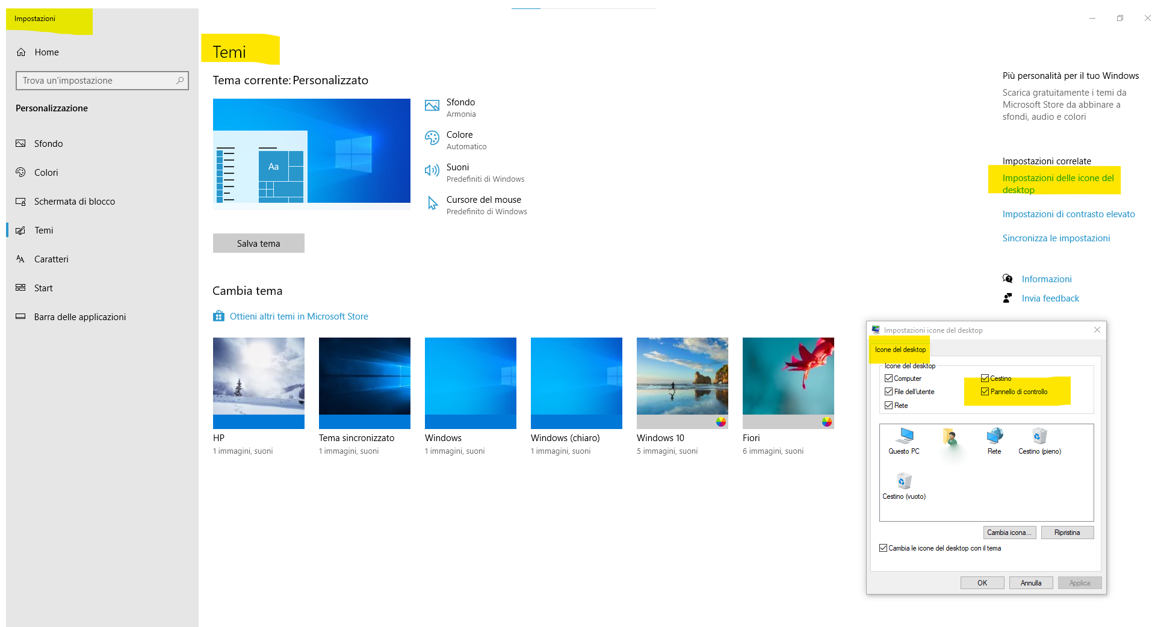Click the Personalizzazione sidebar heading
This screenshot has width=1161, height=627.
pyautogui.click(x=52, y=108)
